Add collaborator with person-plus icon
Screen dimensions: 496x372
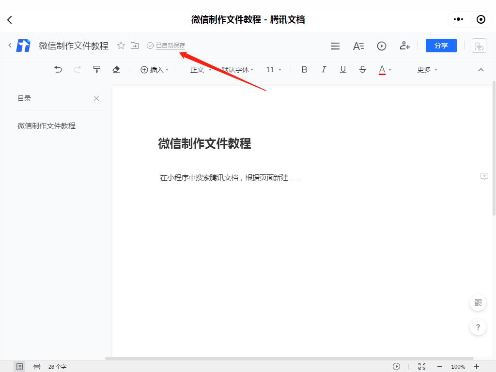[x=404, y=46]
